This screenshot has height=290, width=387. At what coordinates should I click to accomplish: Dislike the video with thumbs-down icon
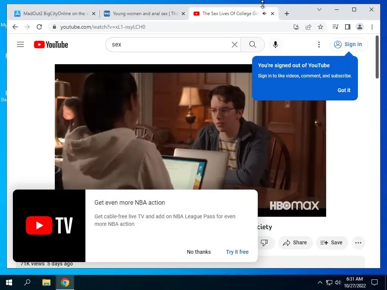pos(264,243)
